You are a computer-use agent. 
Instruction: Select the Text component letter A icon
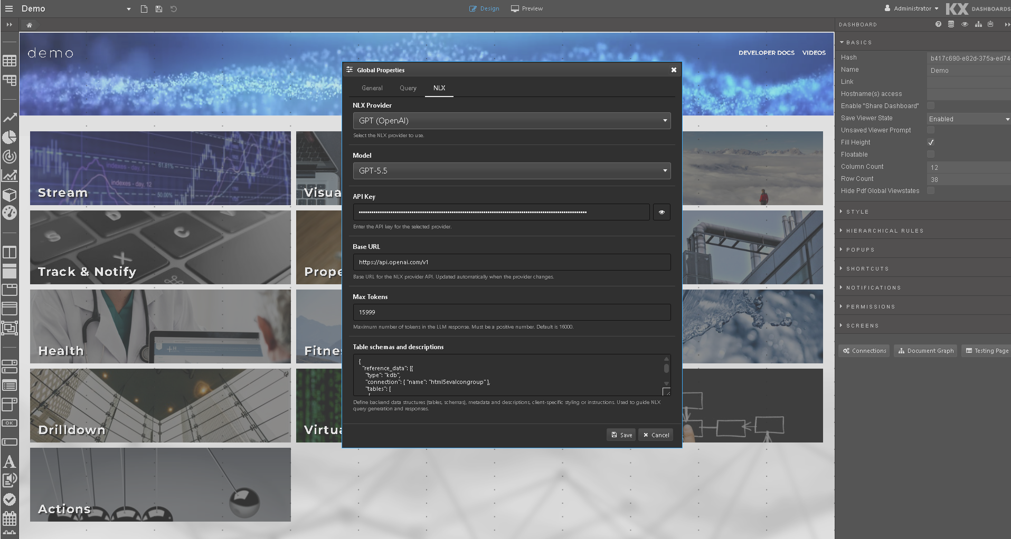click(x=10, y=461)
